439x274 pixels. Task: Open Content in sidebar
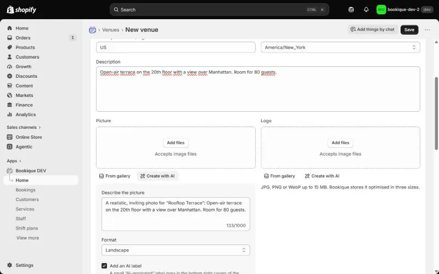[41, 86]
